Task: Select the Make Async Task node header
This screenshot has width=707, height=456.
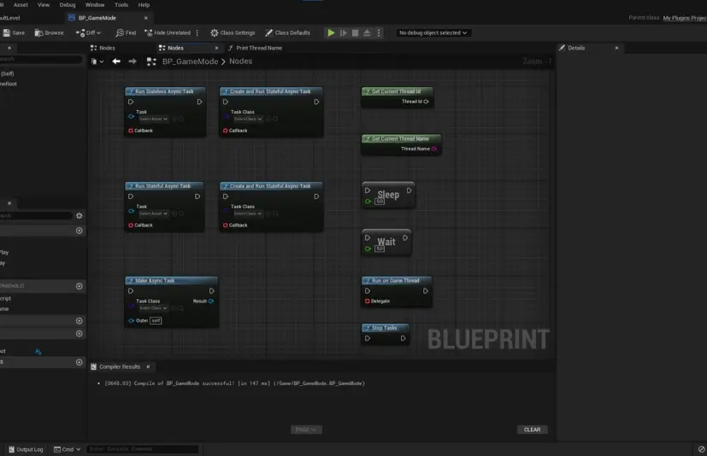Action: click(x=171, y=281)
